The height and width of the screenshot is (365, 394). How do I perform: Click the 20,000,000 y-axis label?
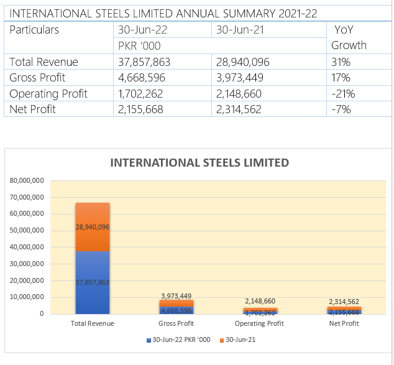pyautogui.click(x=27, y=281)
